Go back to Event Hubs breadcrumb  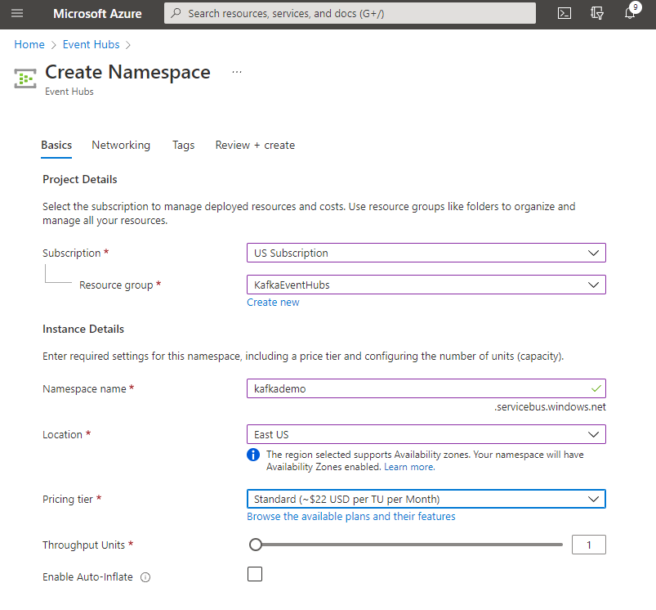[x=91, y=44]
